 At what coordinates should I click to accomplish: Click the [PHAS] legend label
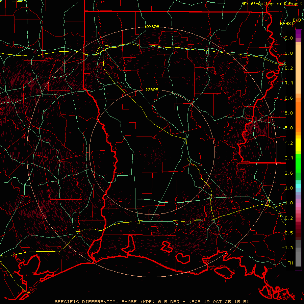[x=285, y=23]
